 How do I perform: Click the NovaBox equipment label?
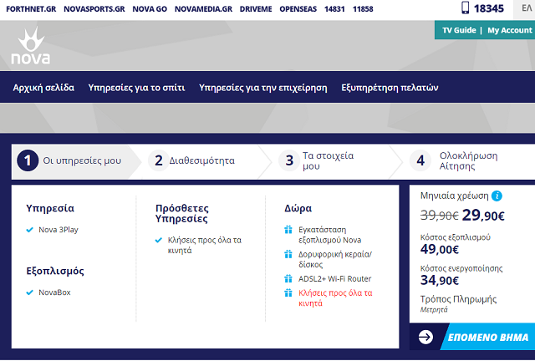pos(54,292)
